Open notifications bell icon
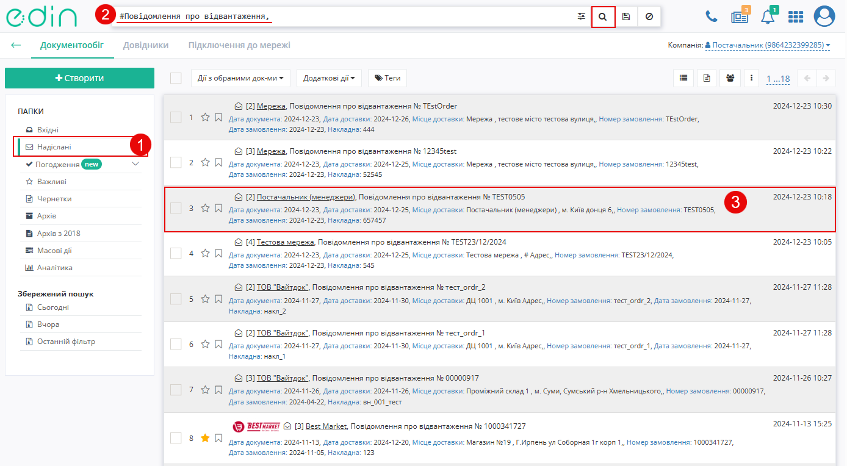 pyautogui.click(x=769, y=16)
